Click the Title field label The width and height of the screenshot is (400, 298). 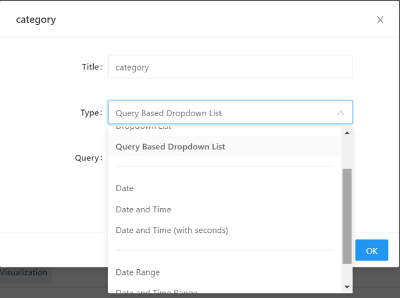point(92,67)
